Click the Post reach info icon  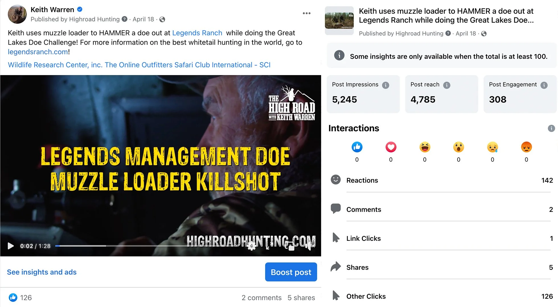pyautogui.click(x=447, y=85)
